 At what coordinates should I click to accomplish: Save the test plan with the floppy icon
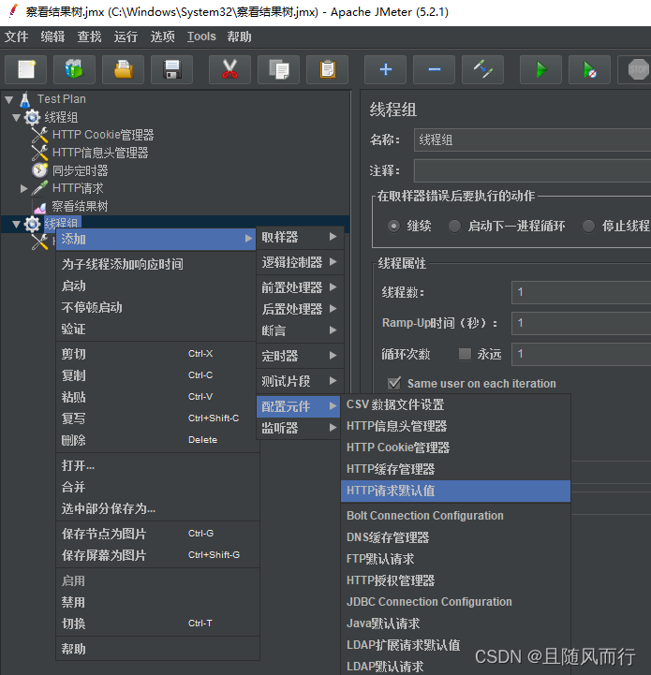click(172, 69)
